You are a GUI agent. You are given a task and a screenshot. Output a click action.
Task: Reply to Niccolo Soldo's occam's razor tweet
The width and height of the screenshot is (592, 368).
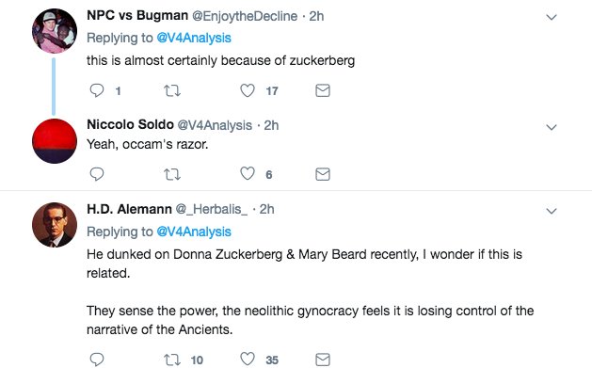[97, 174]
